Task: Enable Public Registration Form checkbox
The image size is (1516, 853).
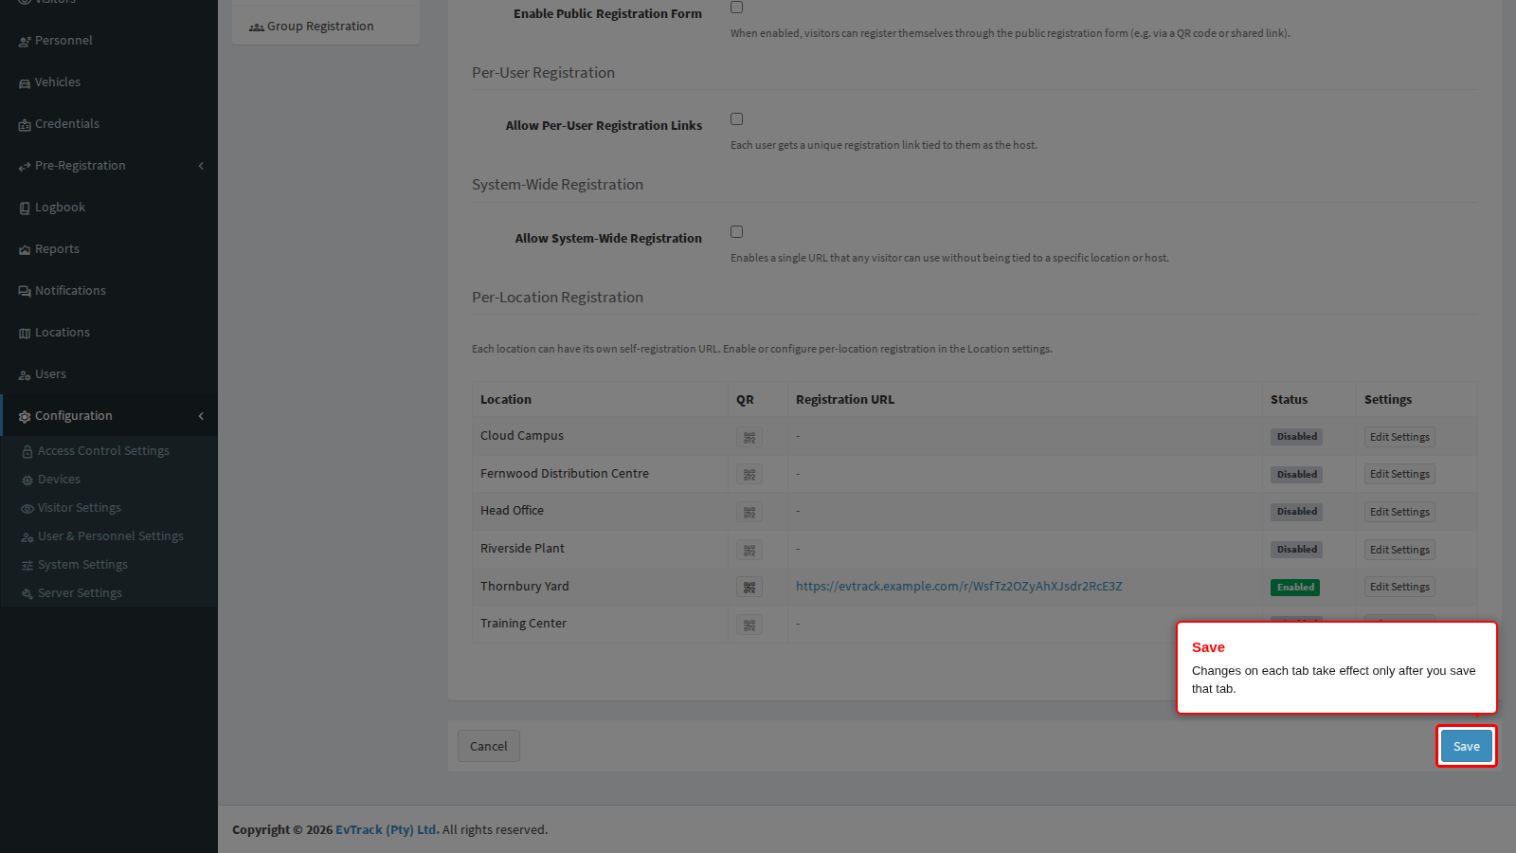Action: 736,8
